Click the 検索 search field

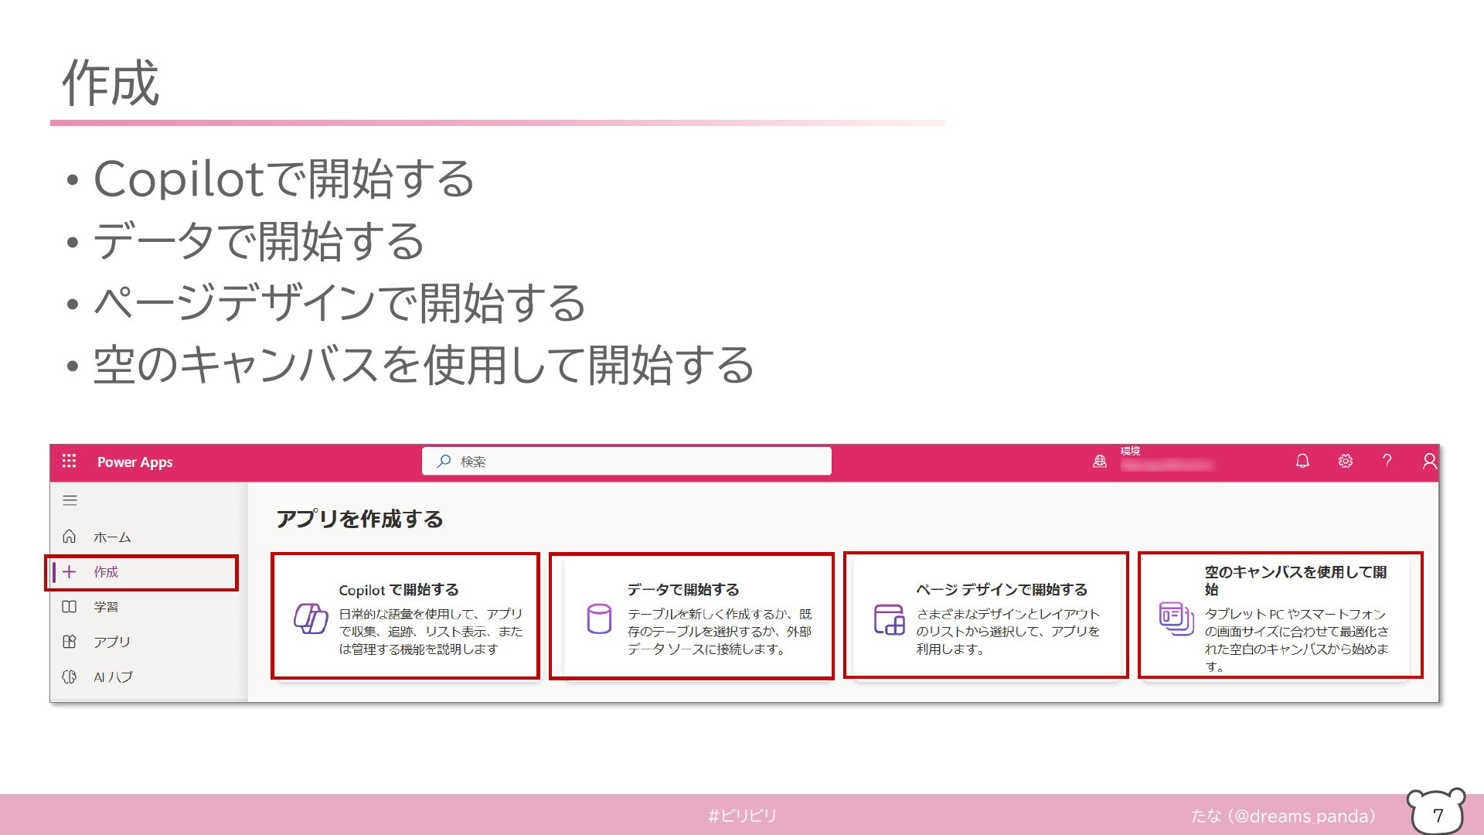tap(627, 461)
